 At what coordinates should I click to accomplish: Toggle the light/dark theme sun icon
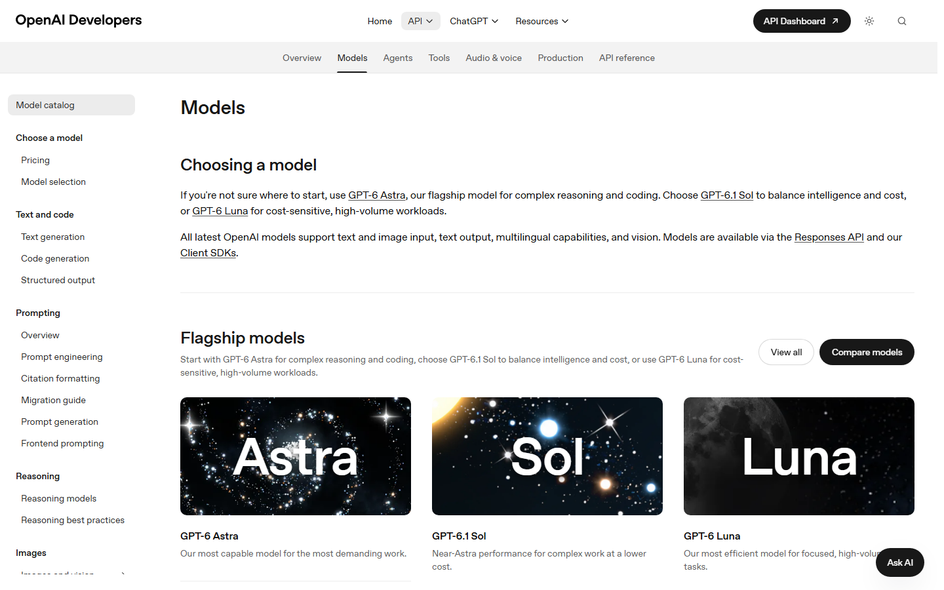[x=869, y=21]
